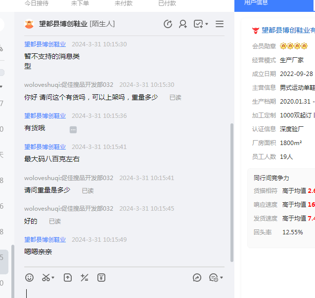Switch to the 今日接待 tab
The image size is (315, 298).
(37, 3)
